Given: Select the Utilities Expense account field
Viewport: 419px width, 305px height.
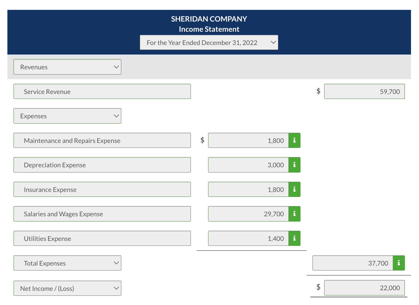Looking at the screenshot, I should pos(102,238).
